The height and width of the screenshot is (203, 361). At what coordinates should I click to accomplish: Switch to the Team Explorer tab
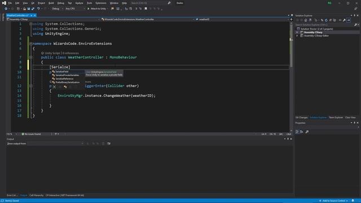click(x=336, y=118)
